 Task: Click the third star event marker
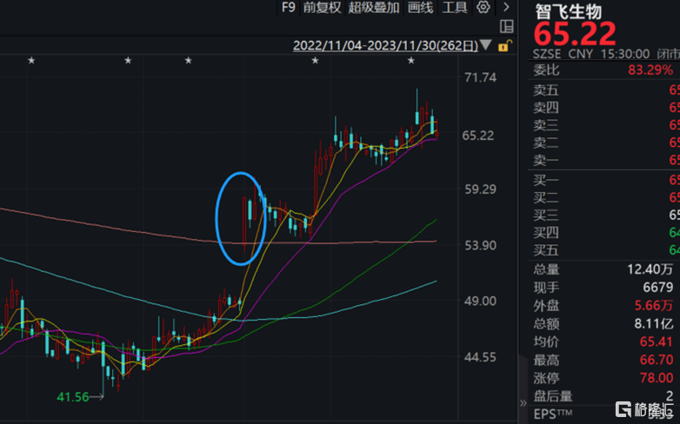(x=188, y=60)
